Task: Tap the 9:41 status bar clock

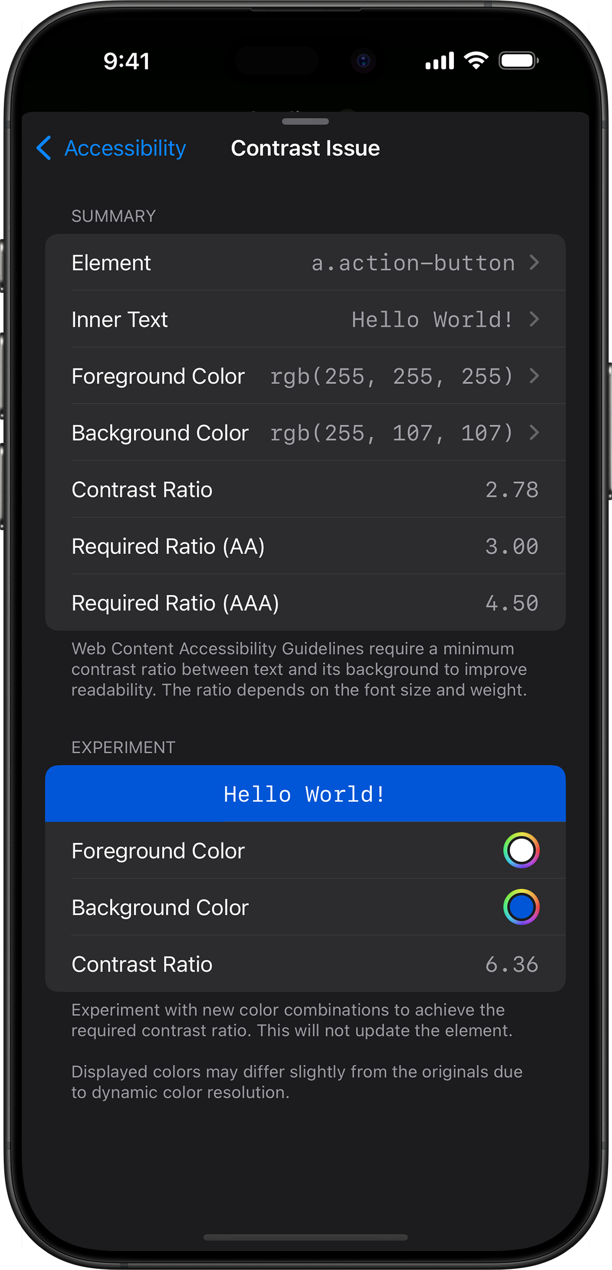Action: point(127,61)
